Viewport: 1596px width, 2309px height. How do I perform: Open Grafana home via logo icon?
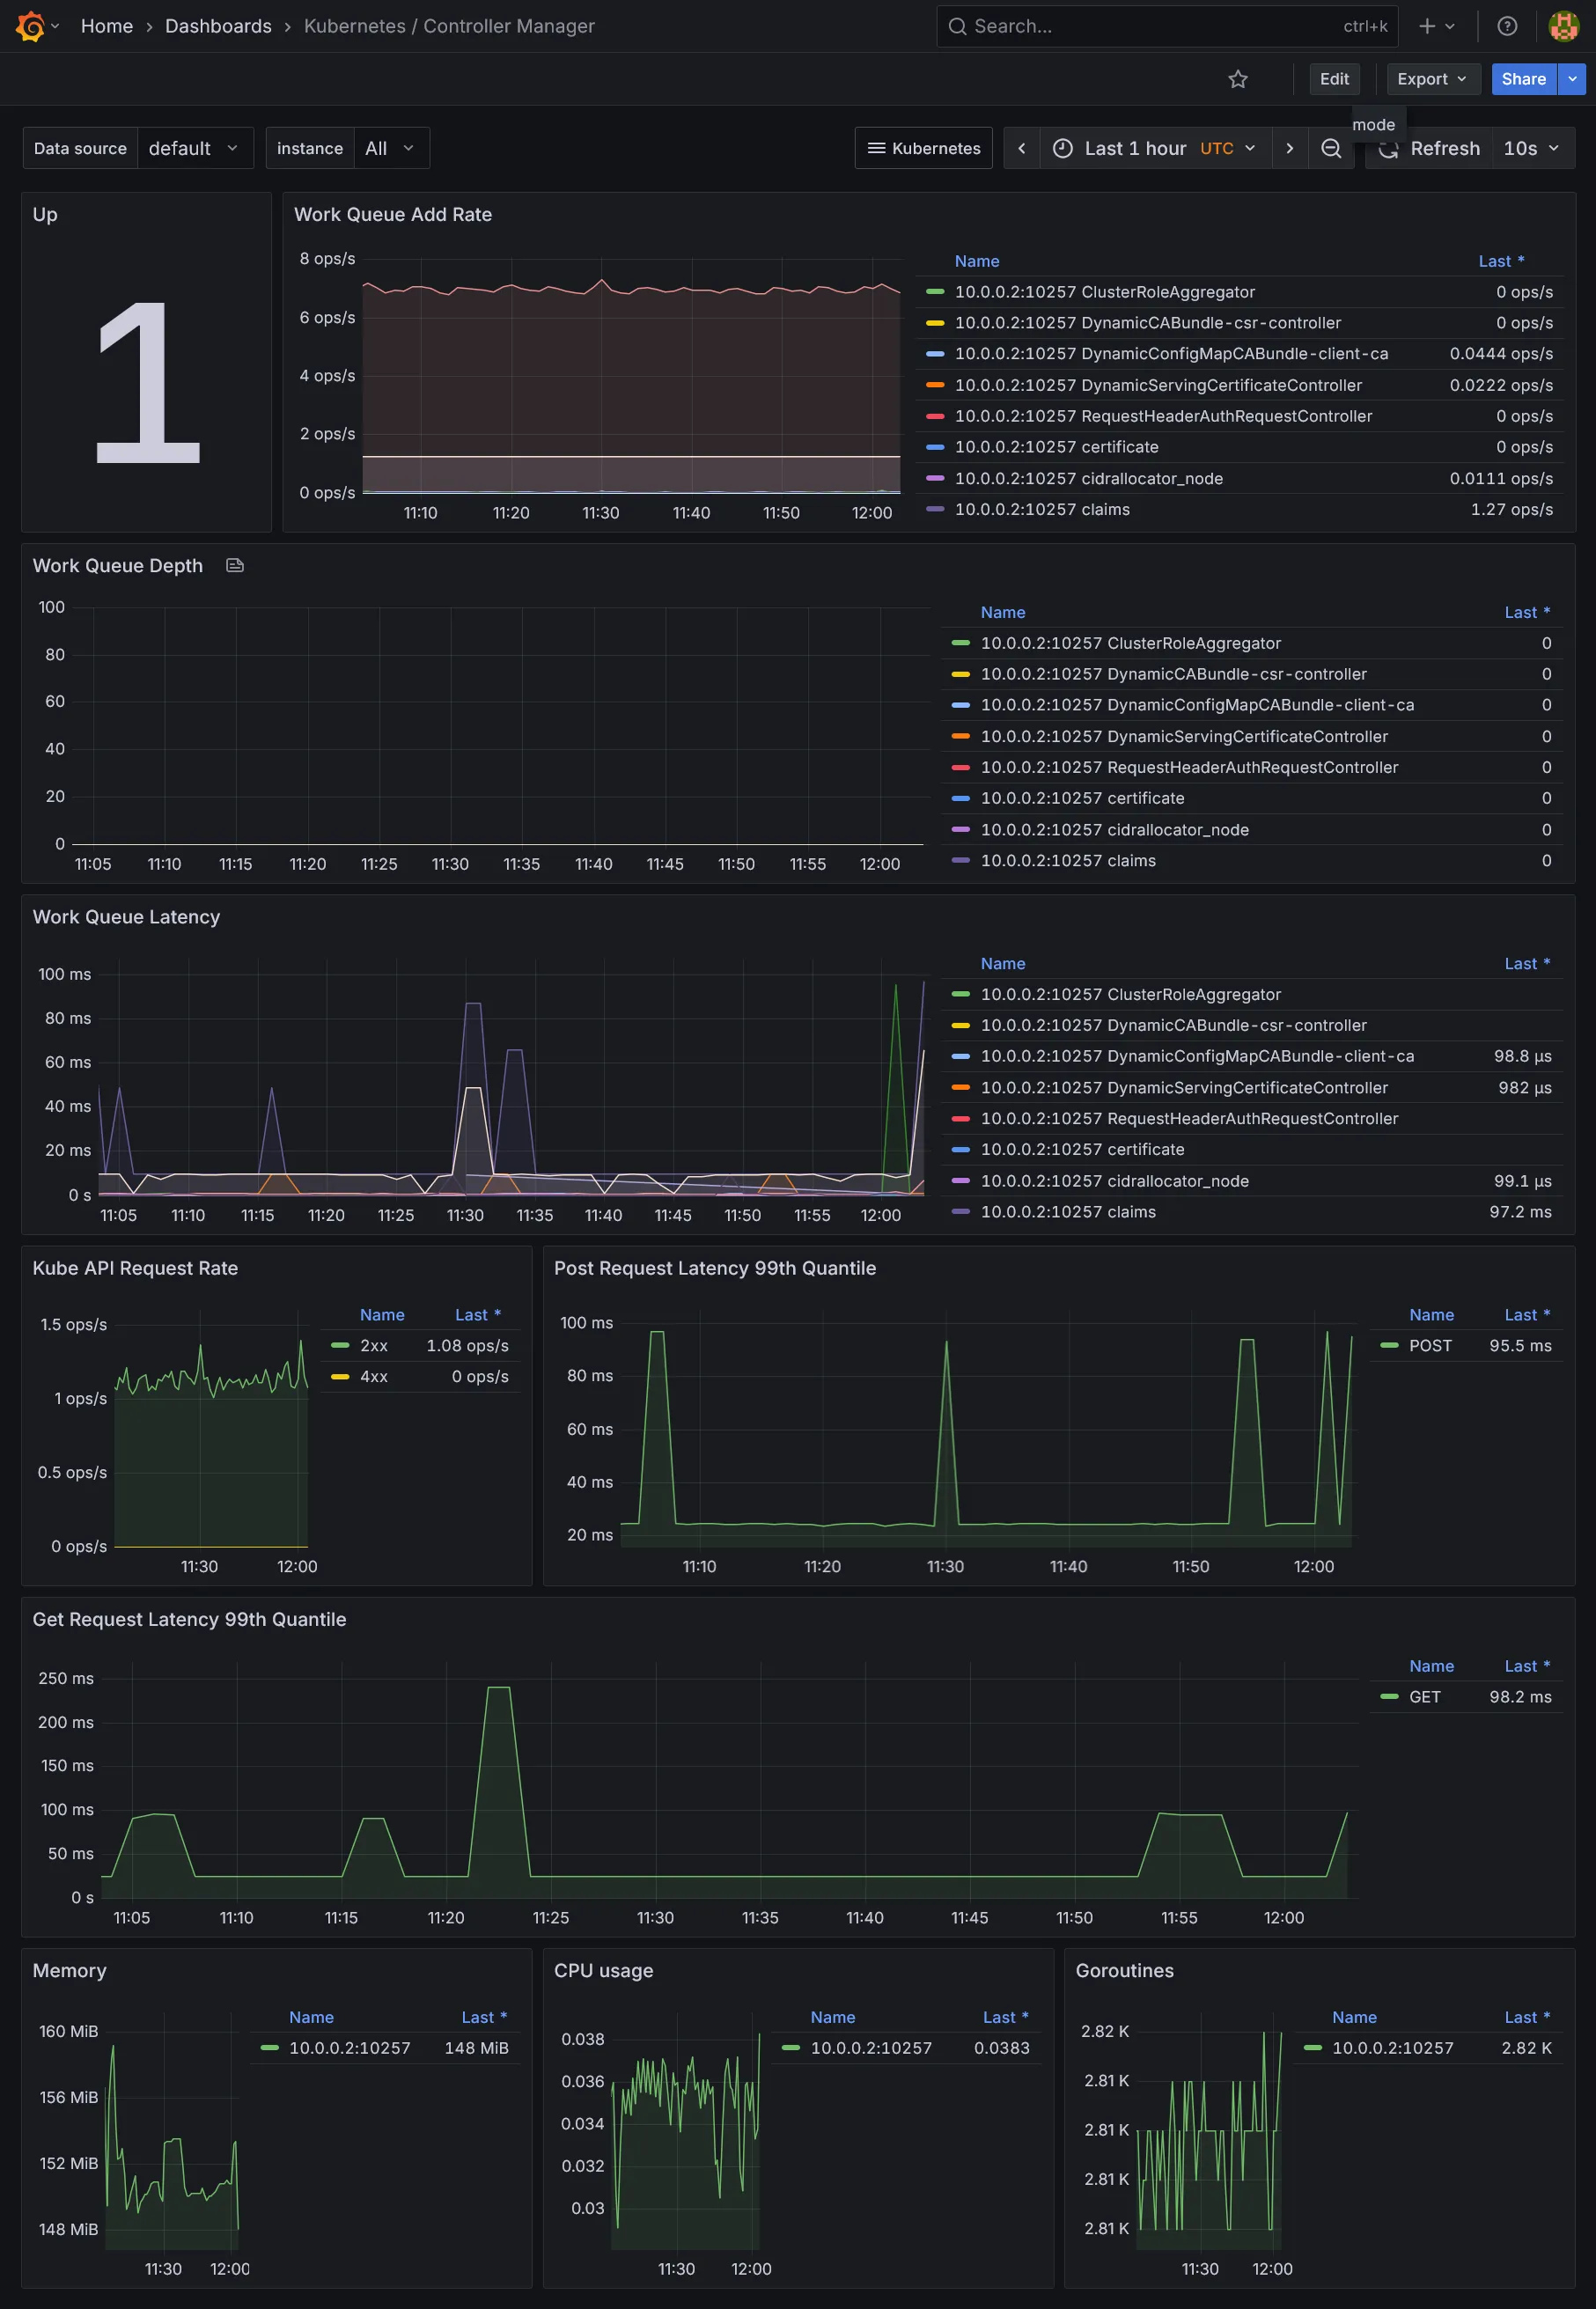point(30,26)
